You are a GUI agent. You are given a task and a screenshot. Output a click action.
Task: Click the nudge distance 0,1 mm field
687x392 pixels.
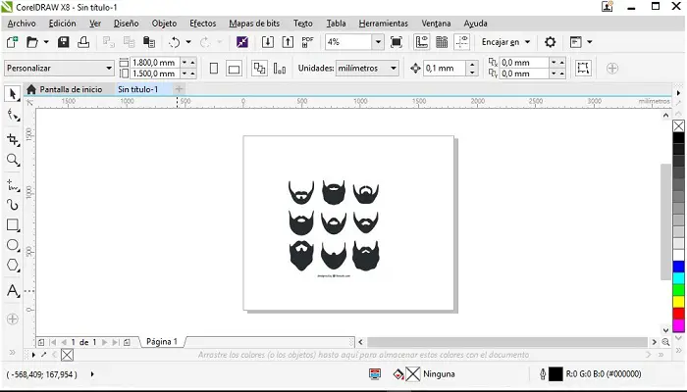(x=445, y=69)
